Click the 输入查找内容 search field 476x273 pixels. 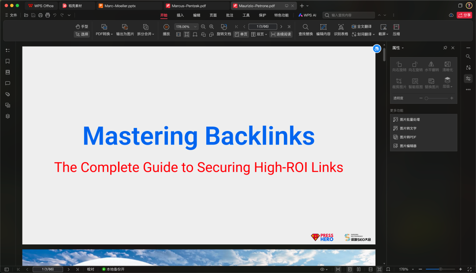tap(349, 15)
